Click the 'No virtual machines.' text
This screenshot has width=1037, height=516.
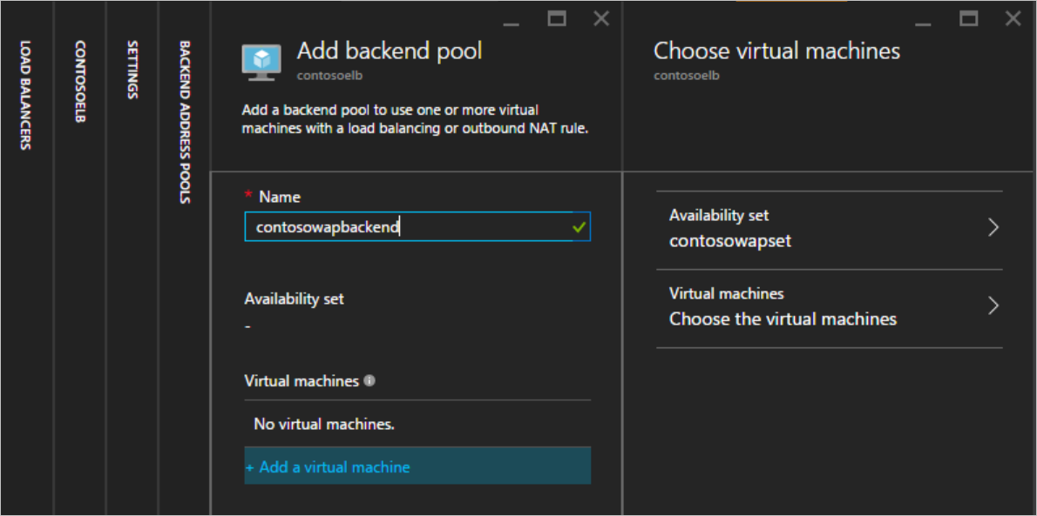[x=324, y=424]
